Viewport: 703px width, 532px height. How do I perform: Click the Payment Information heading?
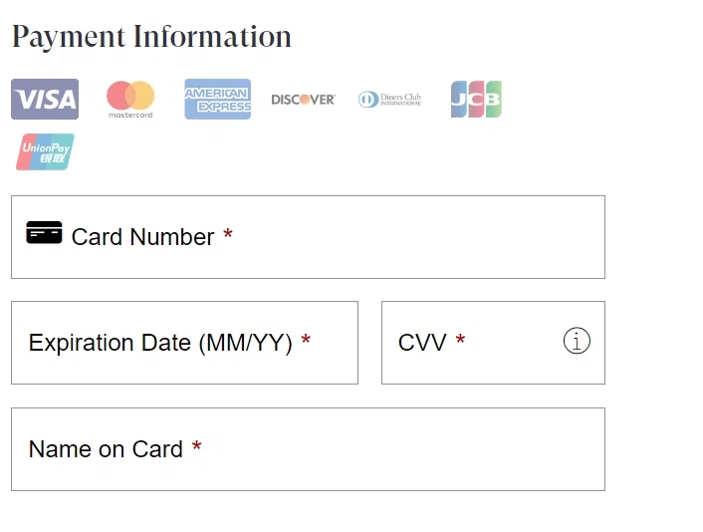pos(151,37)
